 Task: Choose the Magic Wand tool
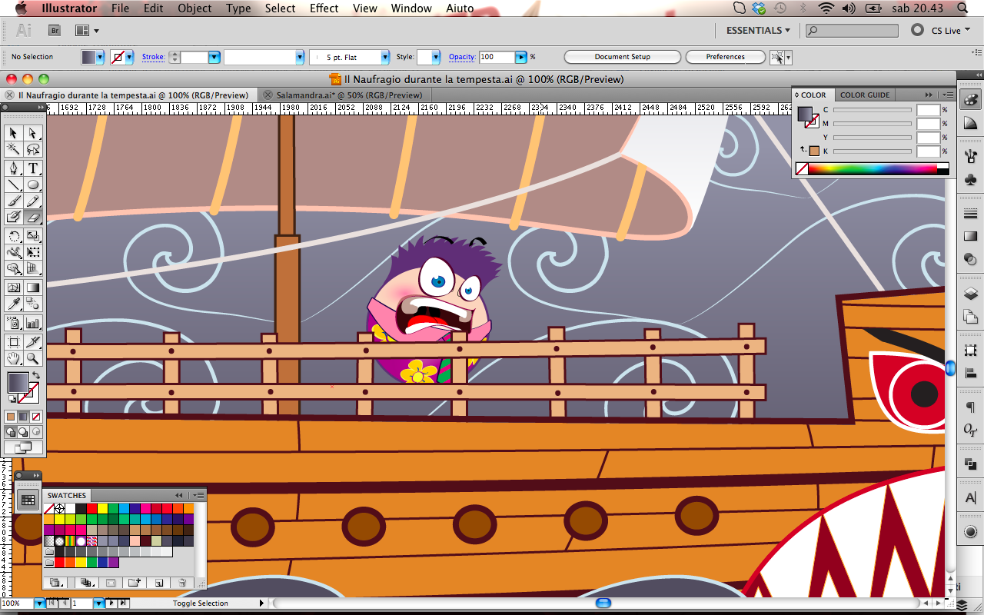14,149
